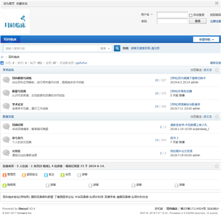Click the 公告区 forum speech bubble icon
The width and height of the screenshot is (221, 221).
6,153
